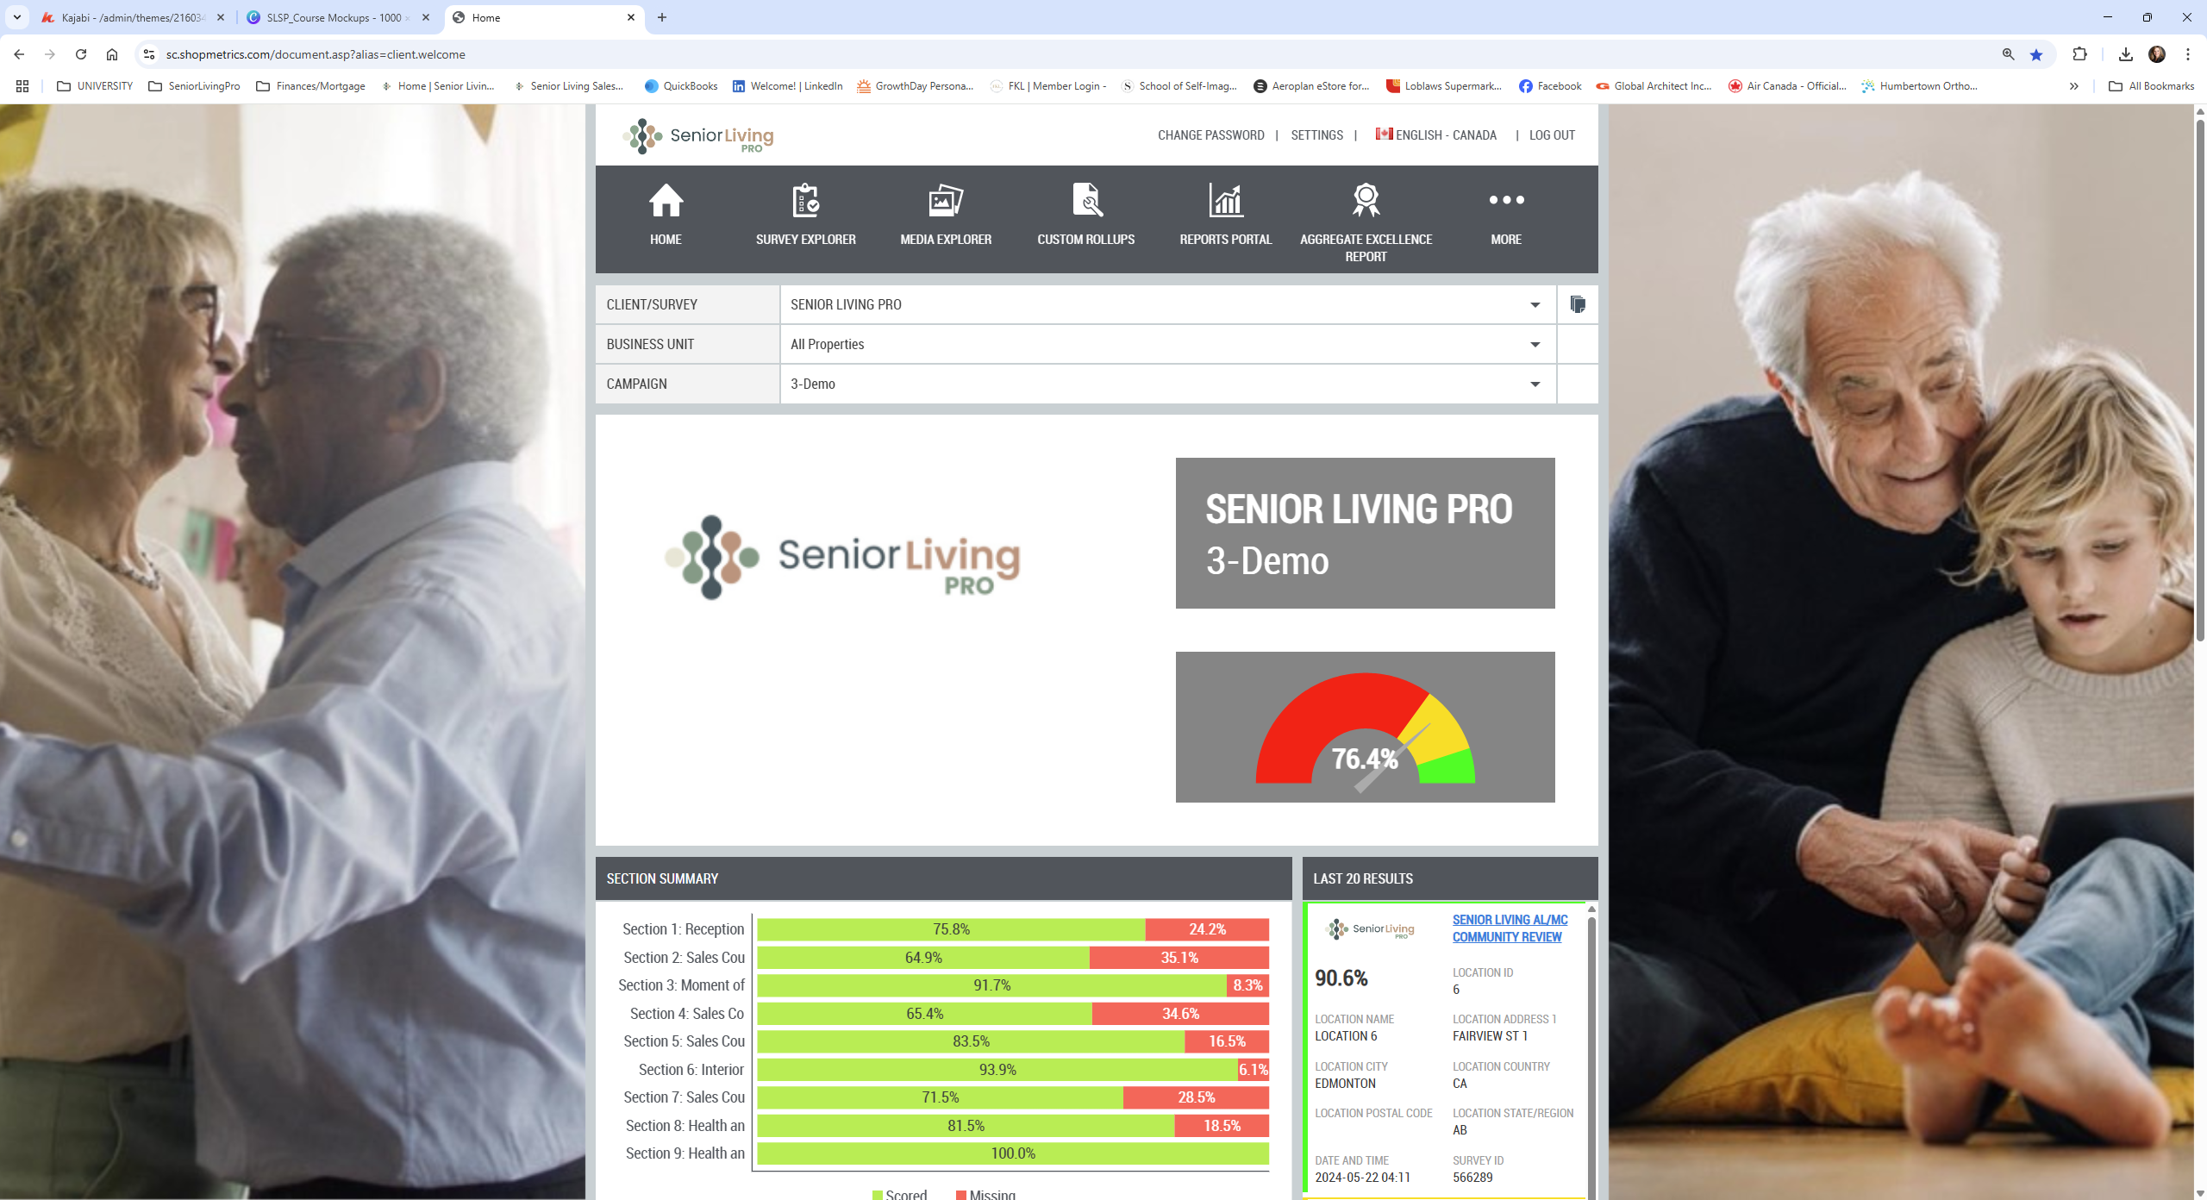Screen dimensions: 2207x1200
Task: Open the Campaign 3-Demo dropdown
Action: pyautogui.click(x=1535, y=384)
